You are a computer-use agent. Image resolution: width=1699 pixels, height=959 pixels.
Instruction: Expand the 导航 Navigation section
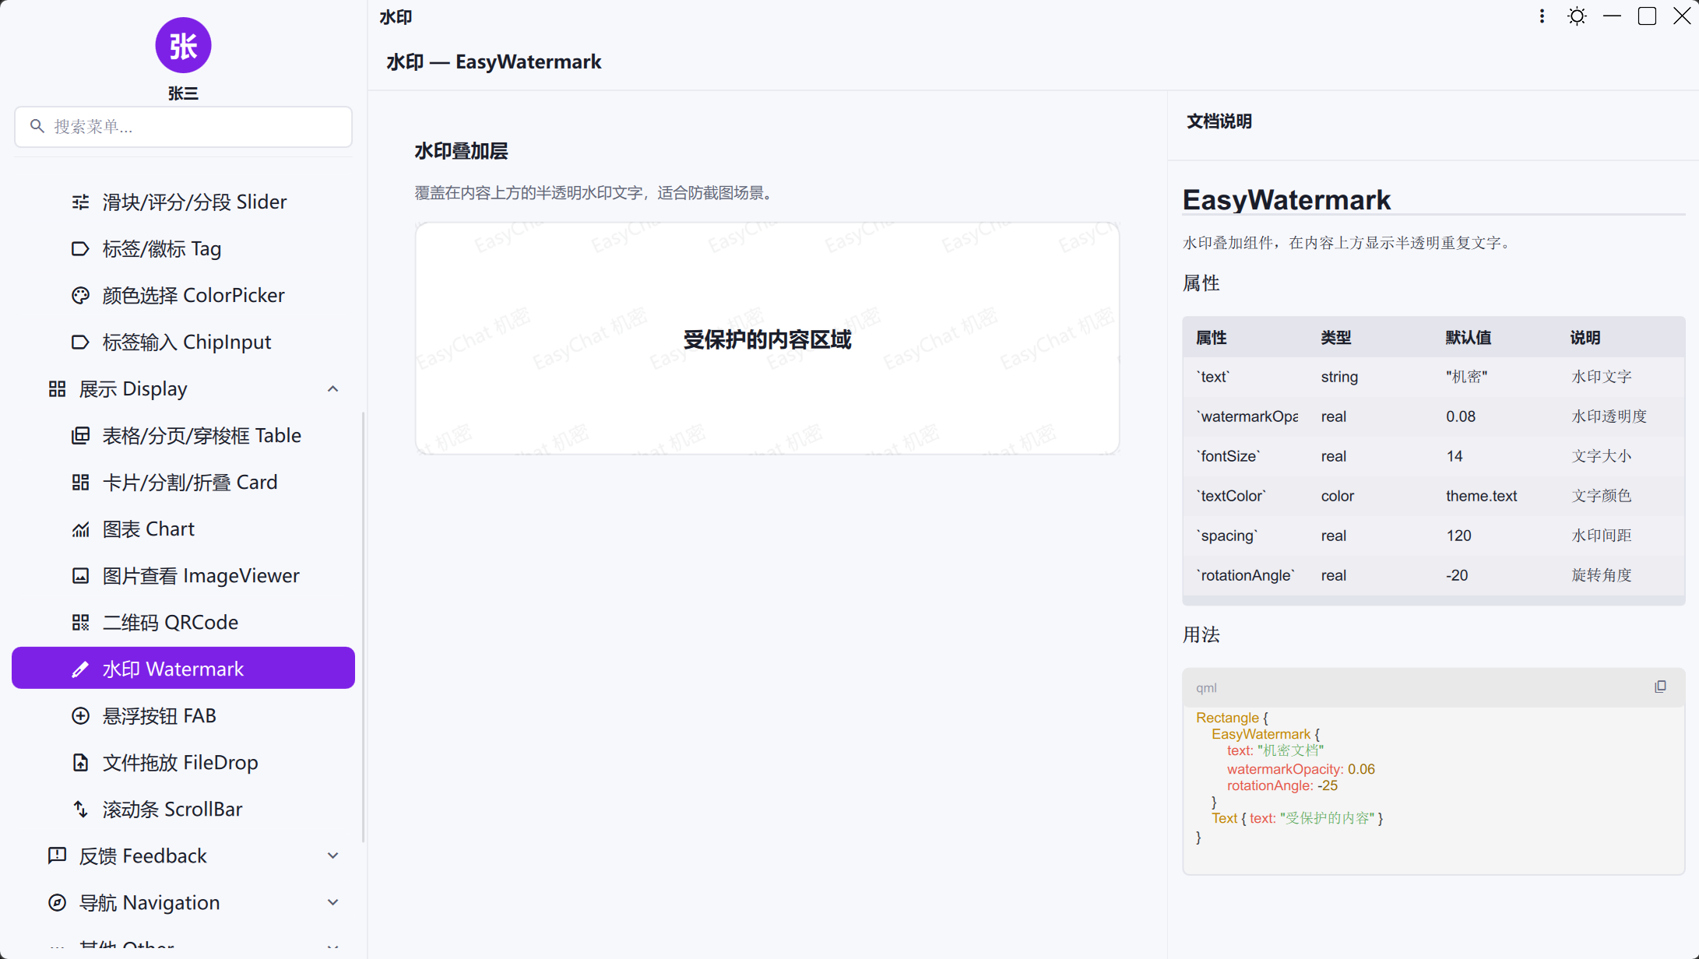pyautogui.click(x=332, y=903)
